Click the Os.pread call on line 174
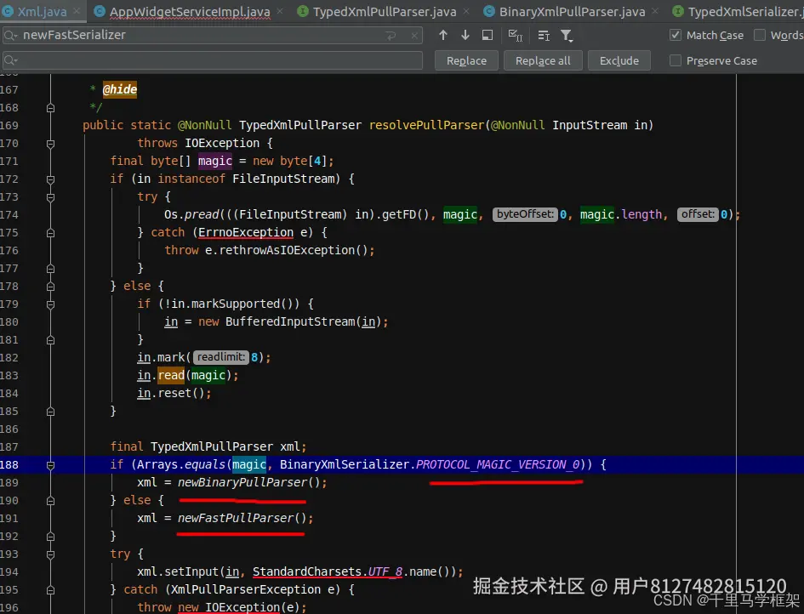The height and width of the screenshot is (614, 804). tap(191, 214)
